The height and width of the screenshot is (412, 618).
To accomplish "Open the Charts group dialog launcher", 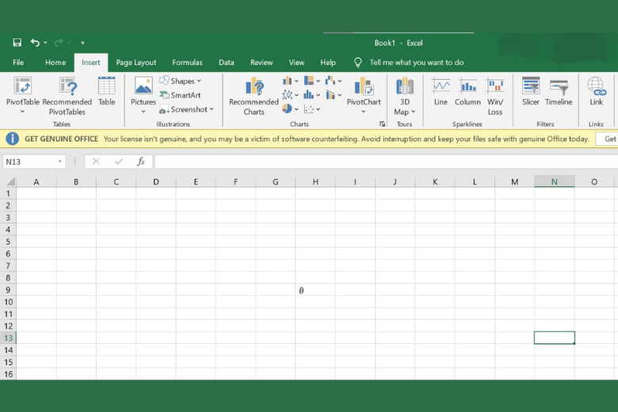I will [x=382, y=124].
